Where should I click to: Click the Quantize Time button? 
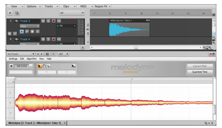click(x=200, y=72)
